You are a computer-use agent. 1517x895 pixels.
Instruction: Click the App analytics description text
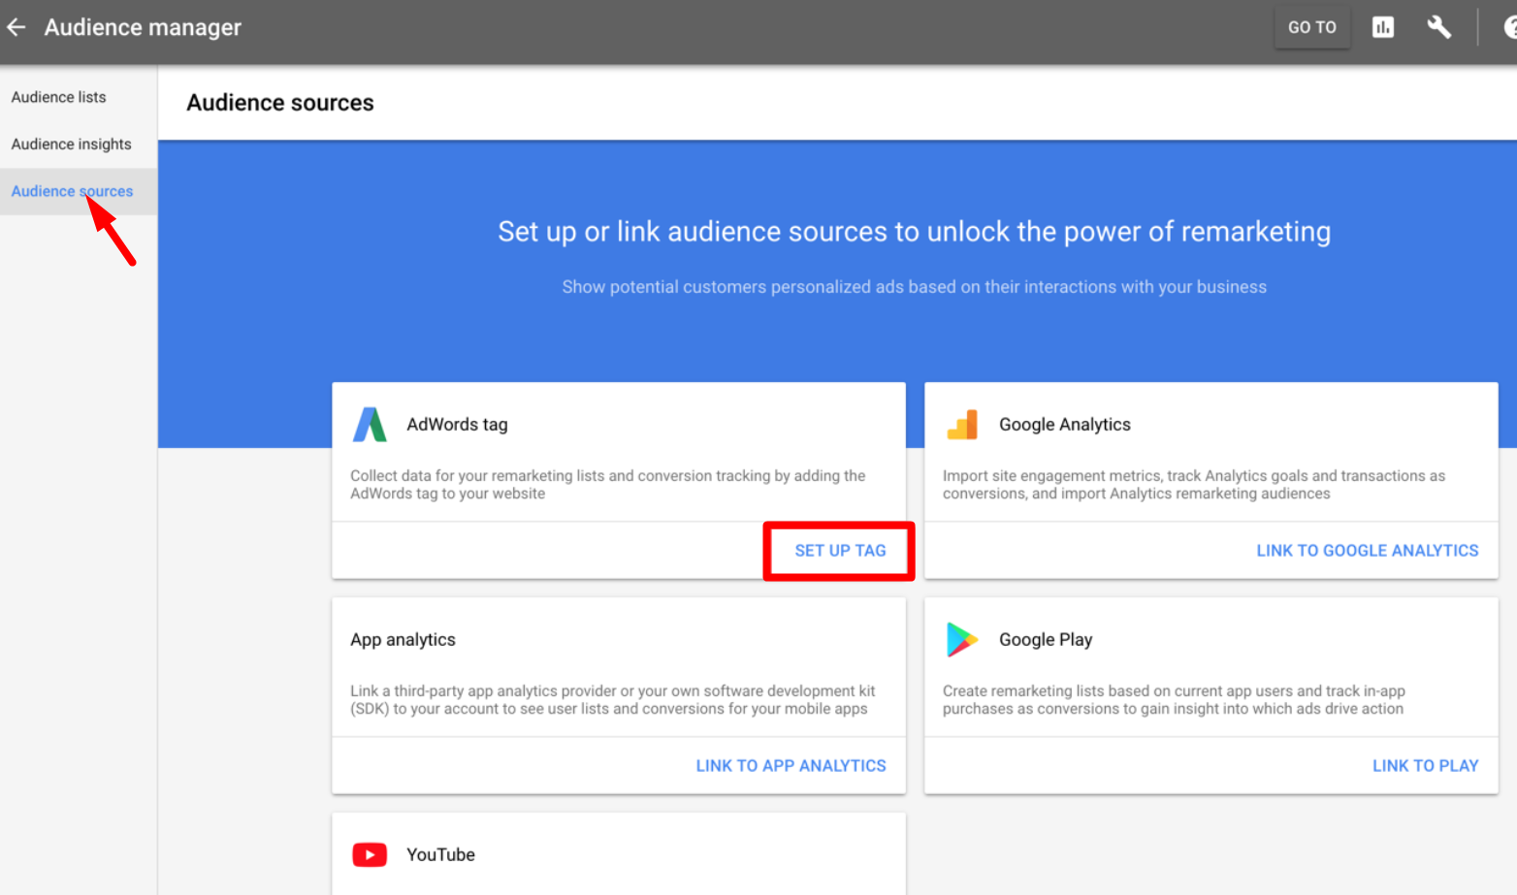(x=613, y=700)
